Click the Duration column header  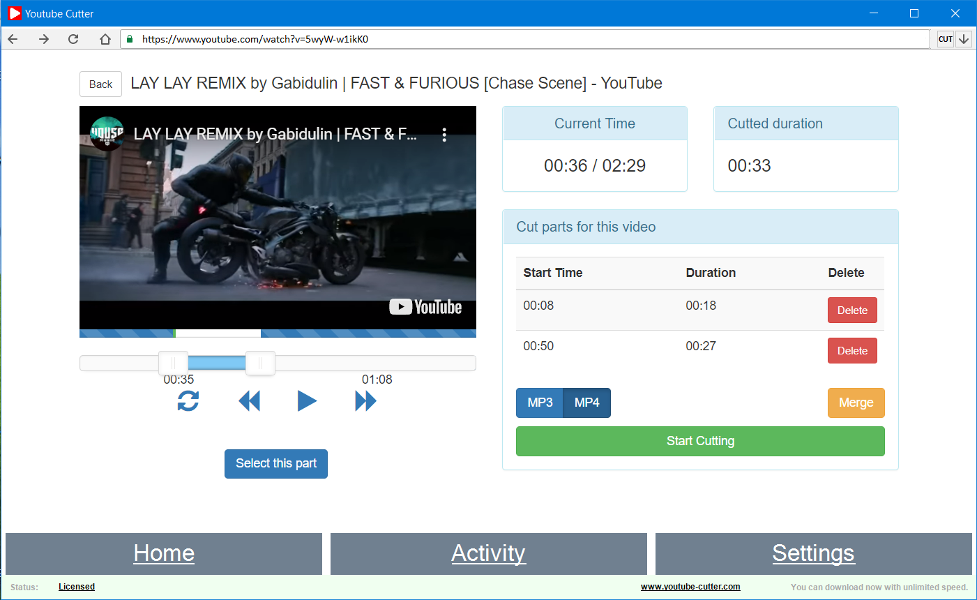click(711, 273)
